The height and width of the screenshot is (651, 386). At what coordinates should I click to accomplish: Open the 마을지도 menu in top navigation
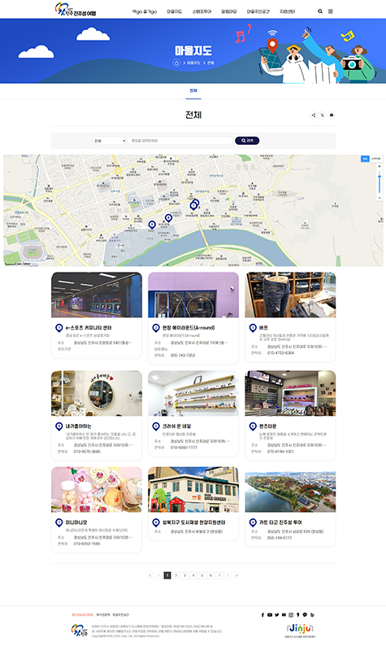click(x=174, y=11)
